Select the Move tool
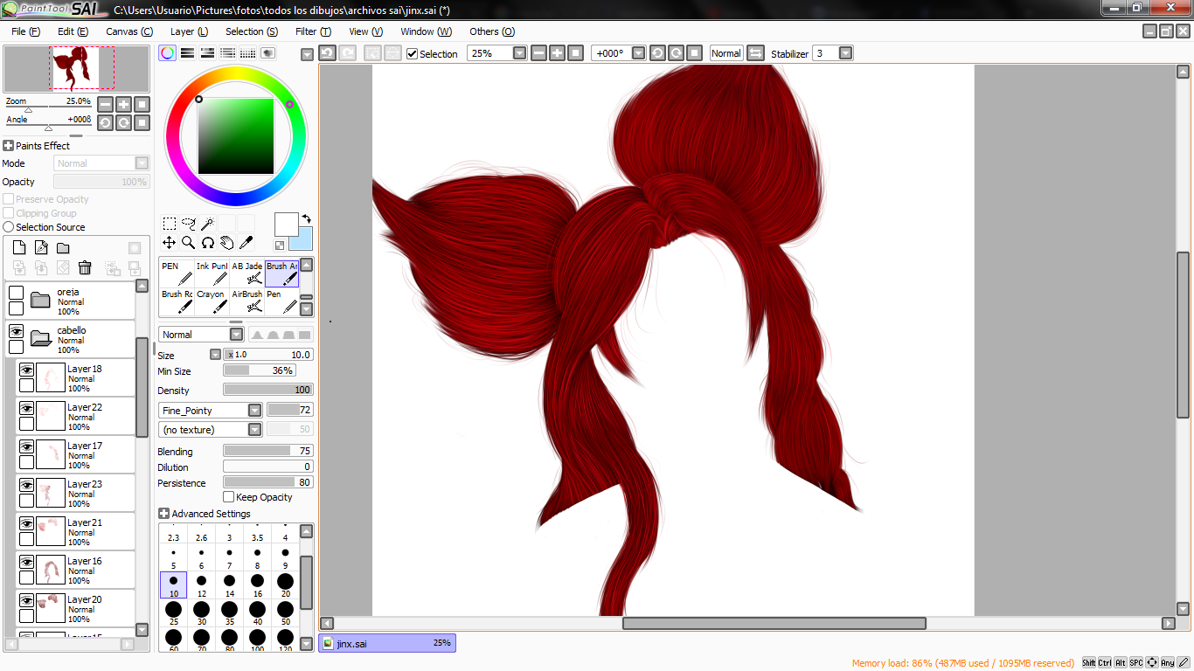 tap(170, 243)
